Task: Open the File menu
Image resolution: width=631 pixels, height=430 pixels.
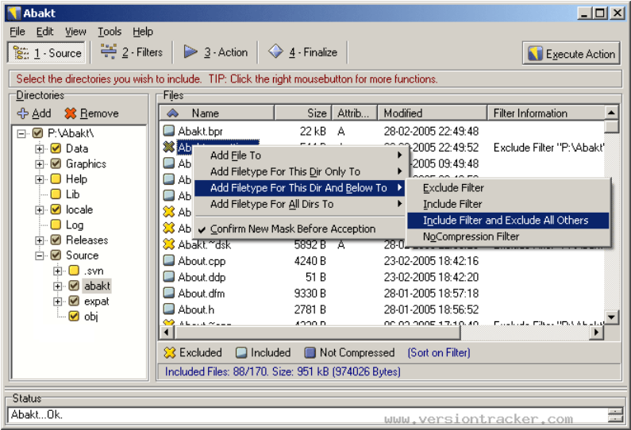Action: click(x=17, y=32)
